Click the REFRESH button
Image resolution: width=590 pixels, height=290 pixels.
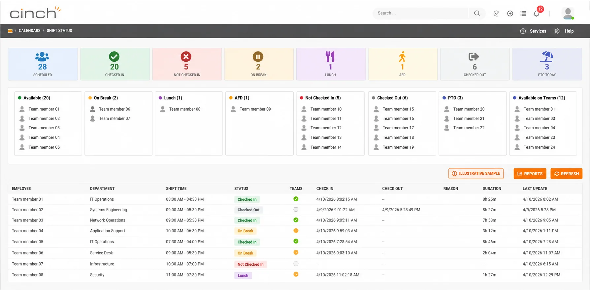(x=566, y=174)
